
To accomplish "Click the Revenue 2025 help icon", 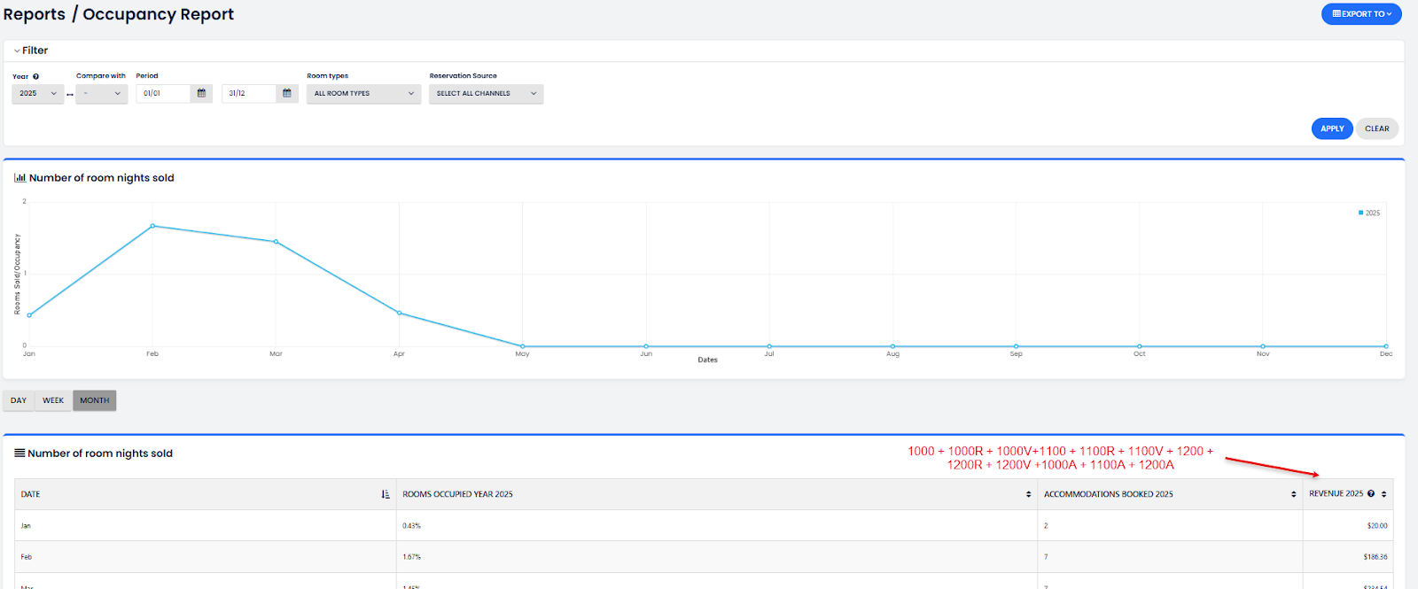I will click(1371, 494).
